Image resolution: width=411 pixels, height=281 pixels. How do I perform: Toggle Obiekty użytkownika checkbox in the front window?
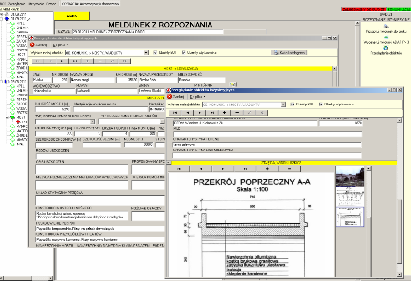pyautogui.click(x=321, y=104)
